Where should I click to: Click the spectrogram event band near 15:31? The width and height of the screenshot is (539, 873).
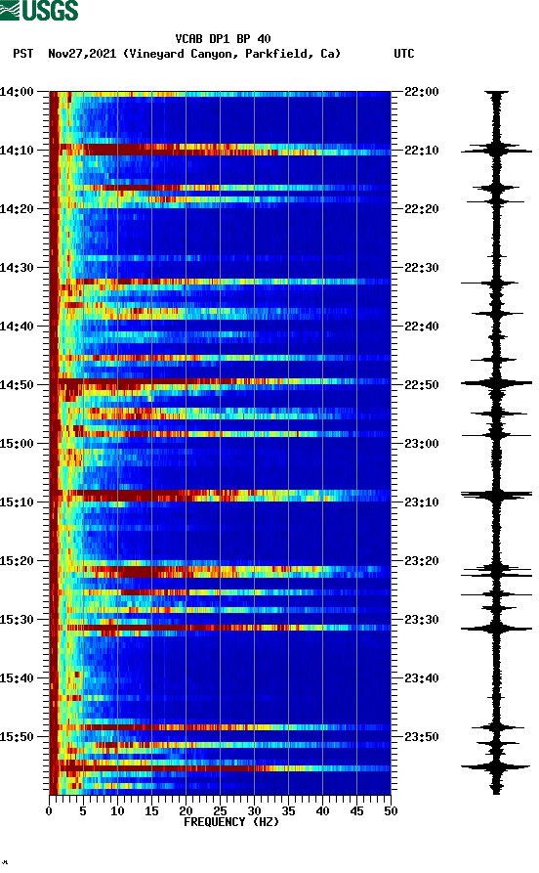(220, 628)
